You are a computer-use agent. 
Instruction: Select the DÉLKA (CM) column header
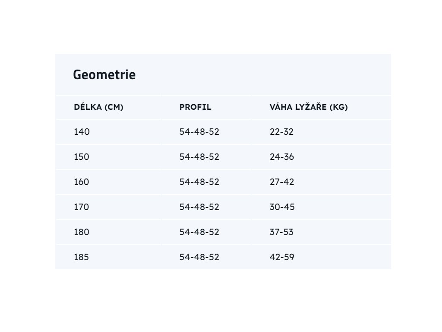(99, 107)
